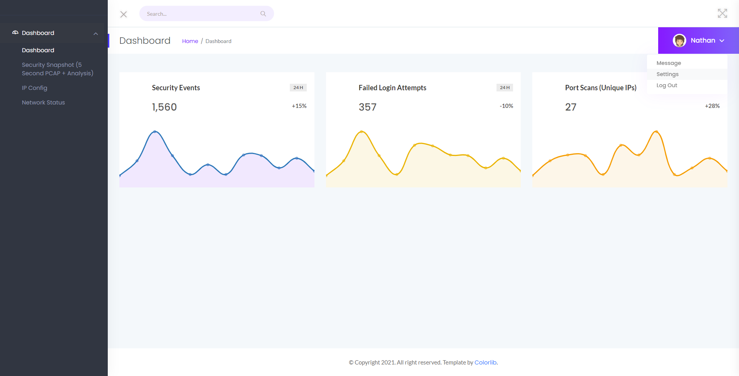Go to IP Config page

35,88
